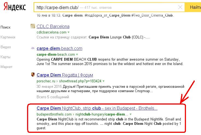201x135 pixels.
Task: Open cdlcbarcelona.com green URL
Action: click(51, 32)
